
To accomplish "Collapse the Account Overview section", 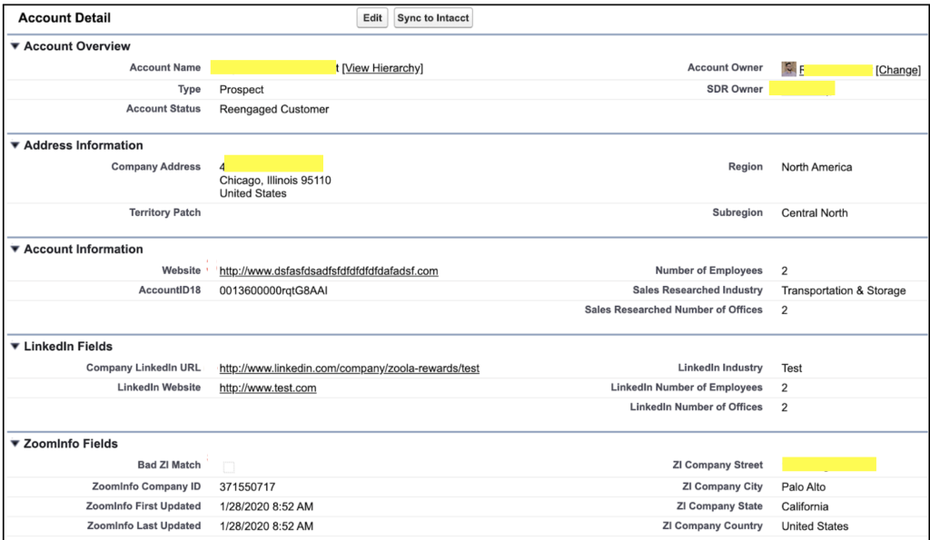I will (x=15, y=46).
